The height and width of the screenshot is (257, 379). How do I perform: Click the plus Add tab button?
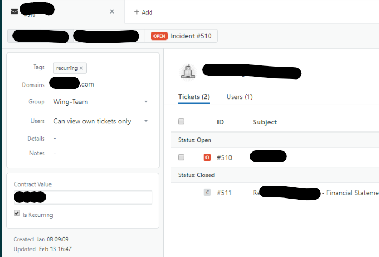click(143, 12)
